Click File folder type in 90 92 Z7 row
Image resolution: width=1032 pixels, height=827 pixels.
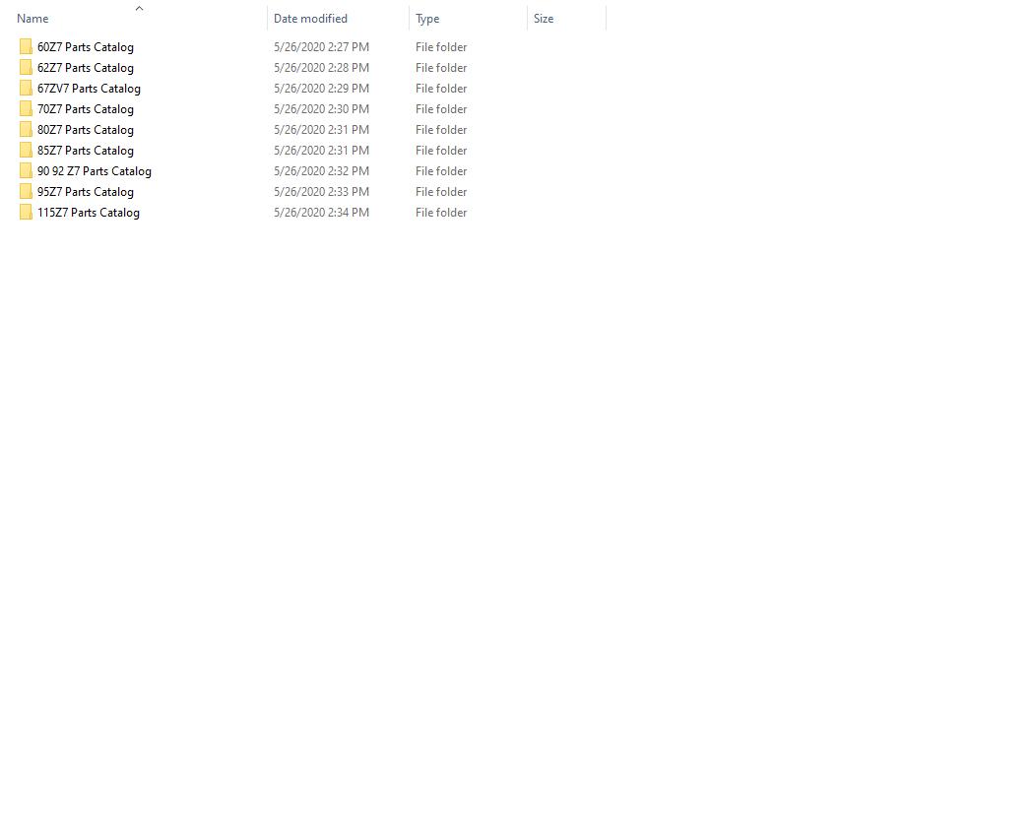pos(441,171)
